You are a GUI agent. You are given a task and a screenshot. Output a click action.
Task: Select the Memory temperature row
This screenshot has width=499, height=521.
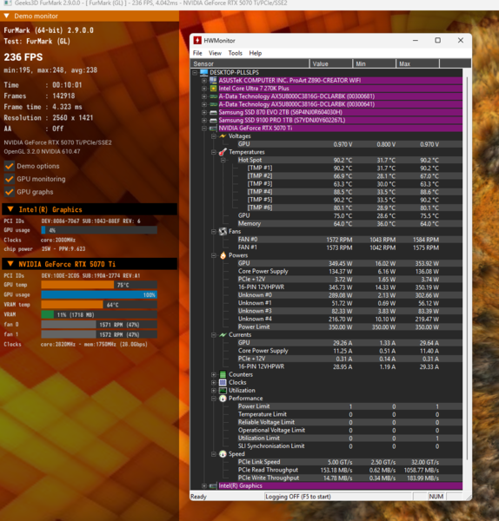point(350,224)
